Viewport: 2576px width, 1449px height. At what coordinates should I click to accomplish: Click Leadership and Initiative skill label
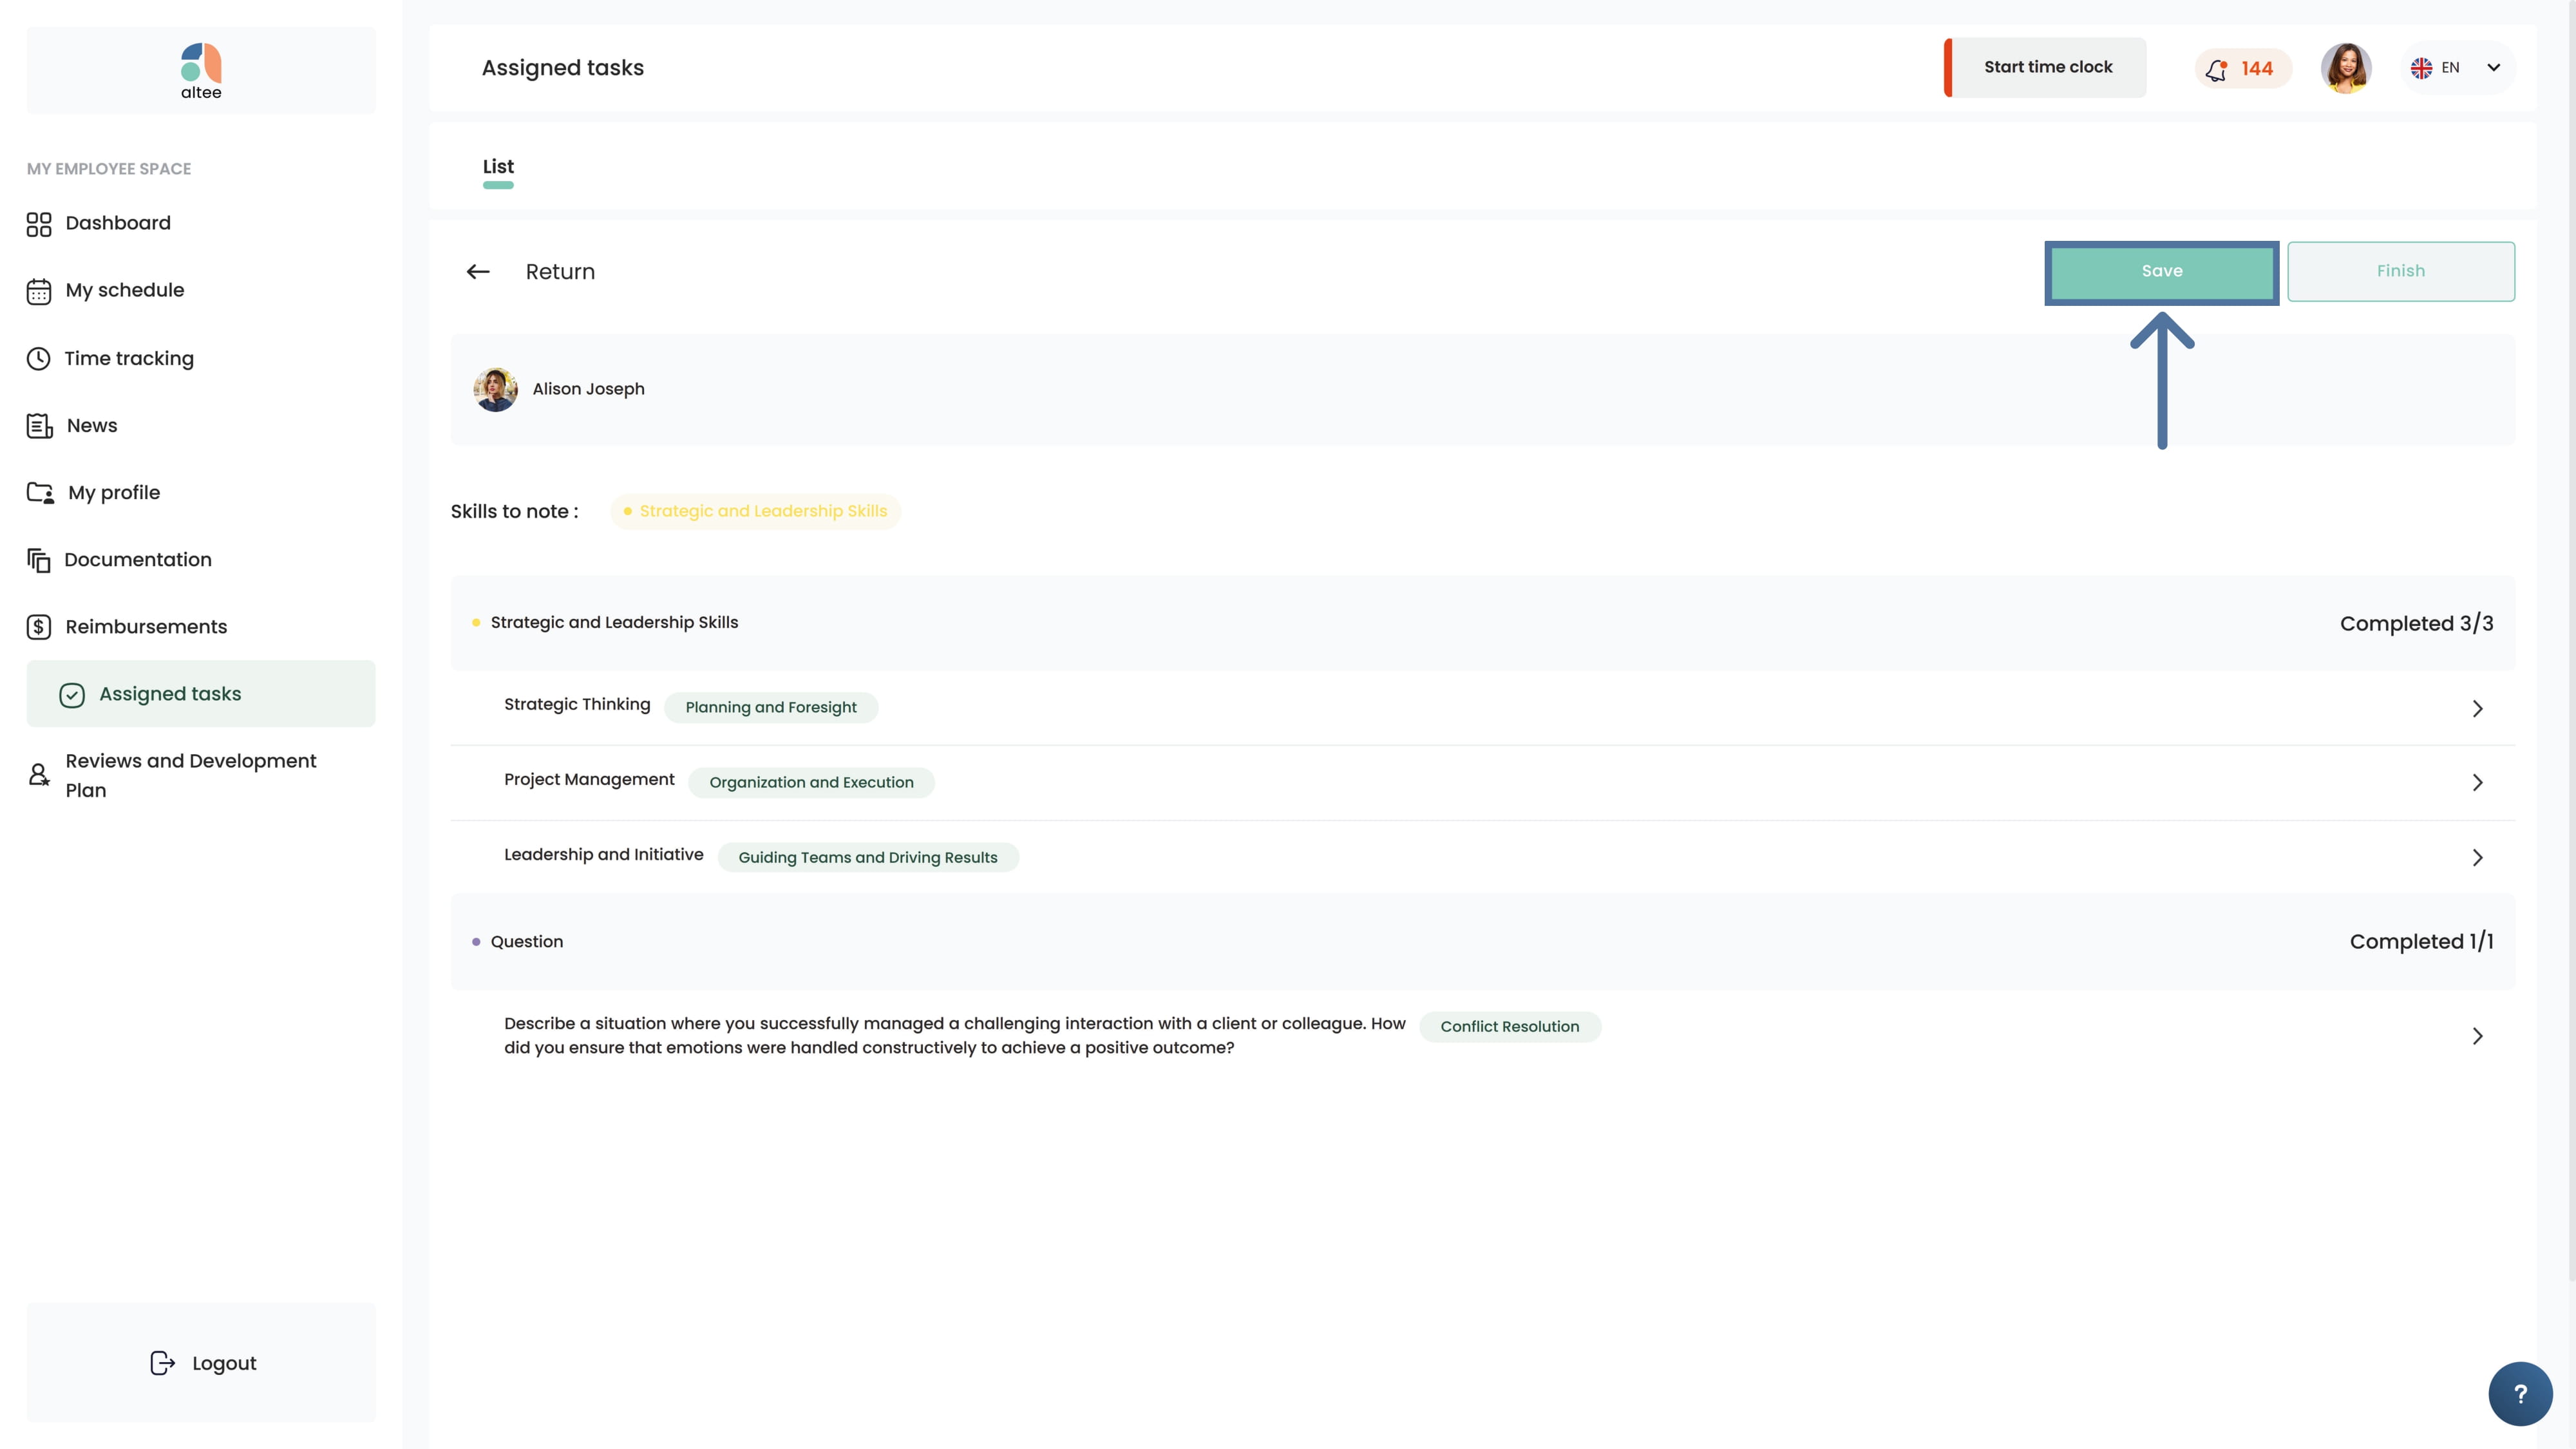(x=604, y=854)
